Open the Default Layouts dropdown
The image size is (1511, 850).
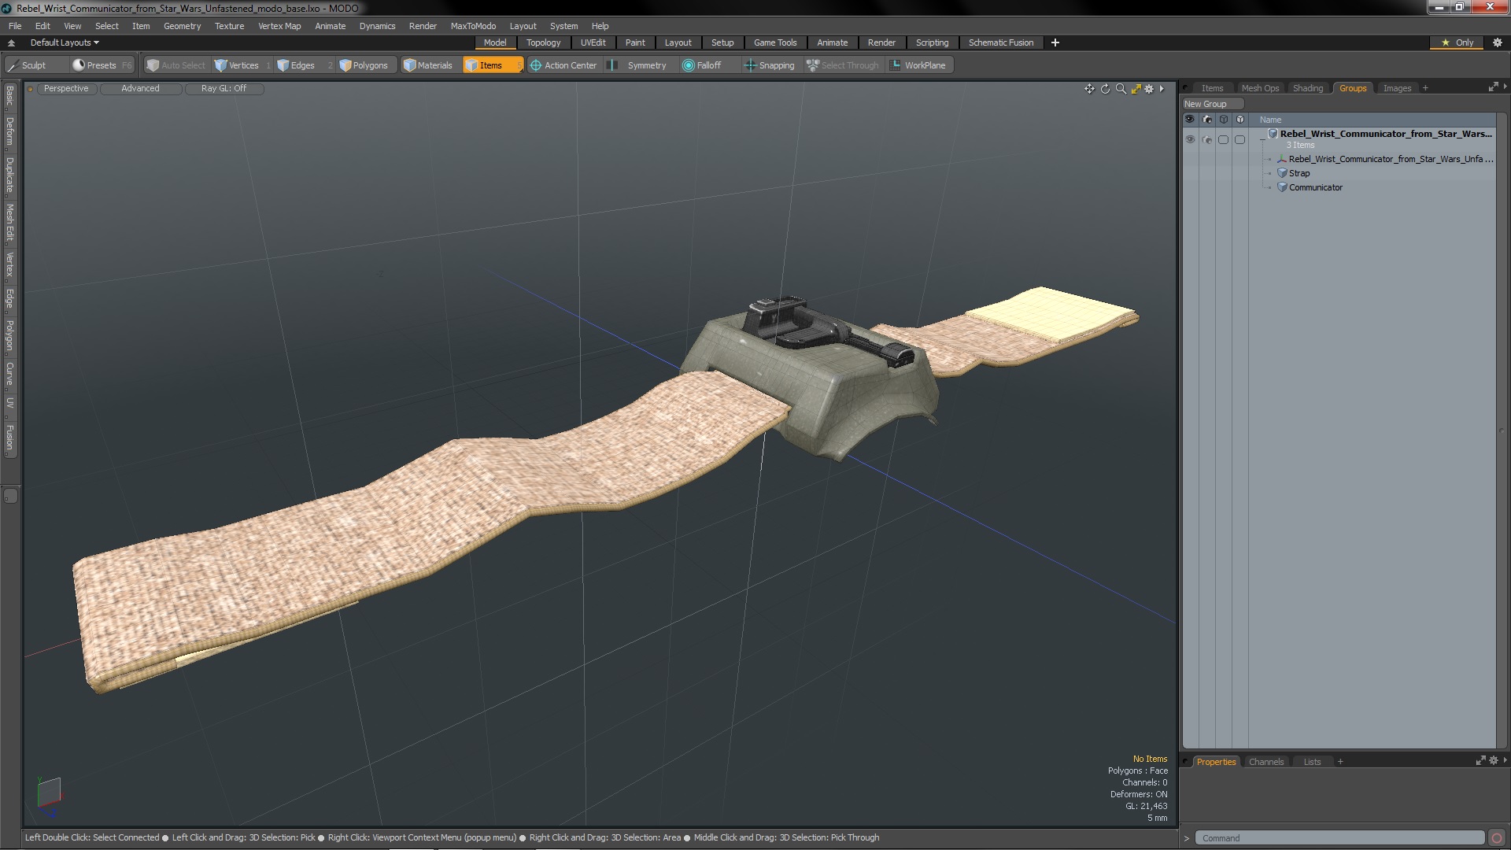(x=65, y=42)
